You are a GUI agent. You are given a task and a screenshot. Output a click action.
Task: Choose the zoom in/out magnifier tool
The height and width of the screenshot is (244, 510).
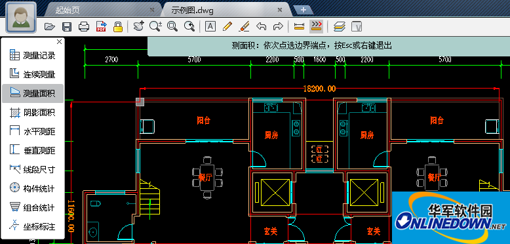[x=155, y=26]
